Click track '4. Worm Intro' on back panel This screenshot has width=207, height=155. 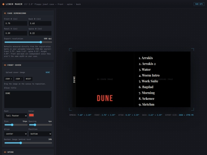pyautogui.click(x=149, y=75)
